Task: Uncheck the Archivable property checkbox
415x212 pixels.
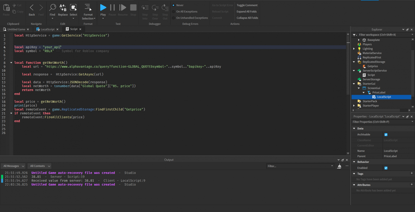Action: 386,134
